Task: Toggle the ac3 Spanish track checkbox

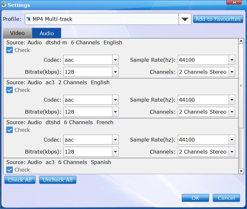Action: [9, 170]
